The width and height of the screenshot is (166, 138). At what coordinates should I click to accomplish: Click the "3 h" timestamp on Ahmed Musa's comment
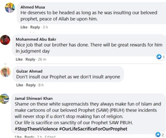(45, 27)
